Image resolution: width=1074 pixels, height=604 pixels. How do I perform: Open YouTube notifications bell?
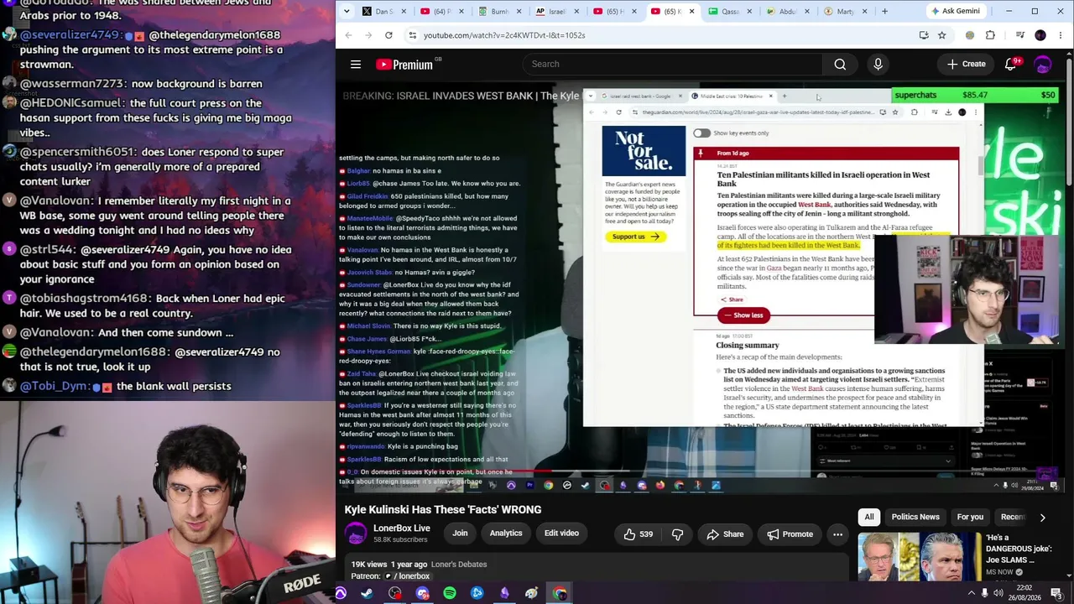1011,65
